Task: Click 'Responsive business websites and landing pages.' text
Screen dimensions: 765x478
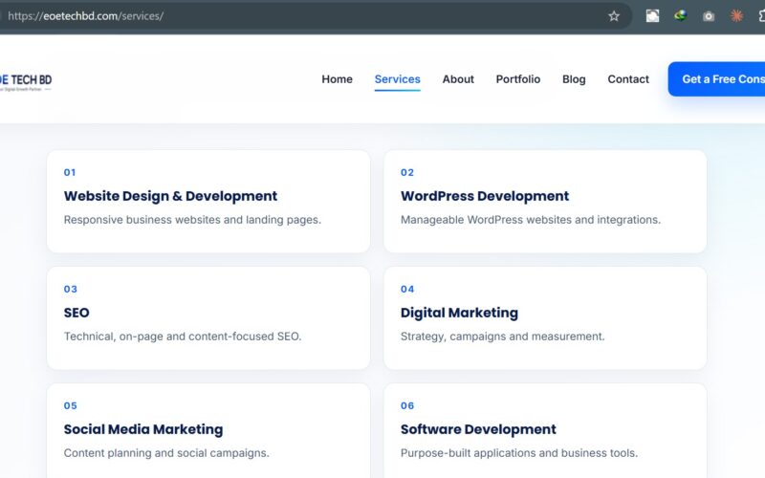Action: point(192,220)
